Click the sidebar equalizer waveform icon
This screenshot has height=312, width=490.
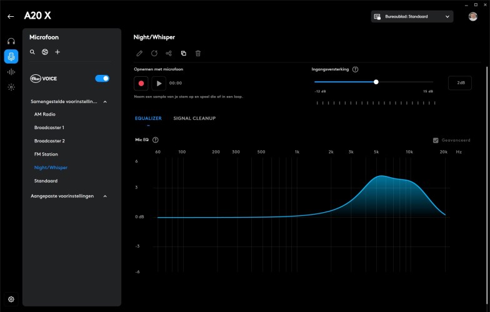click(11, 72)
